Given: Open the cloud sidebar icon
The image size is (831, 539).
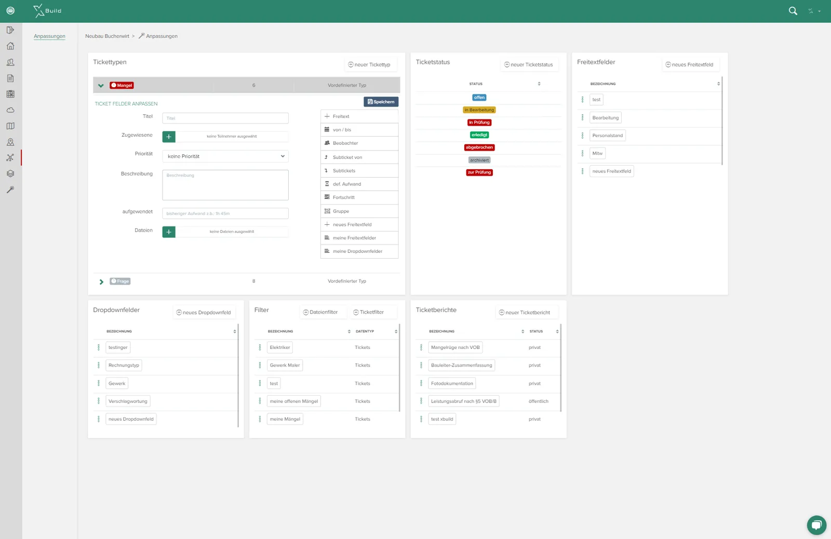Looking at the screenshot, I should pos(10,110).
